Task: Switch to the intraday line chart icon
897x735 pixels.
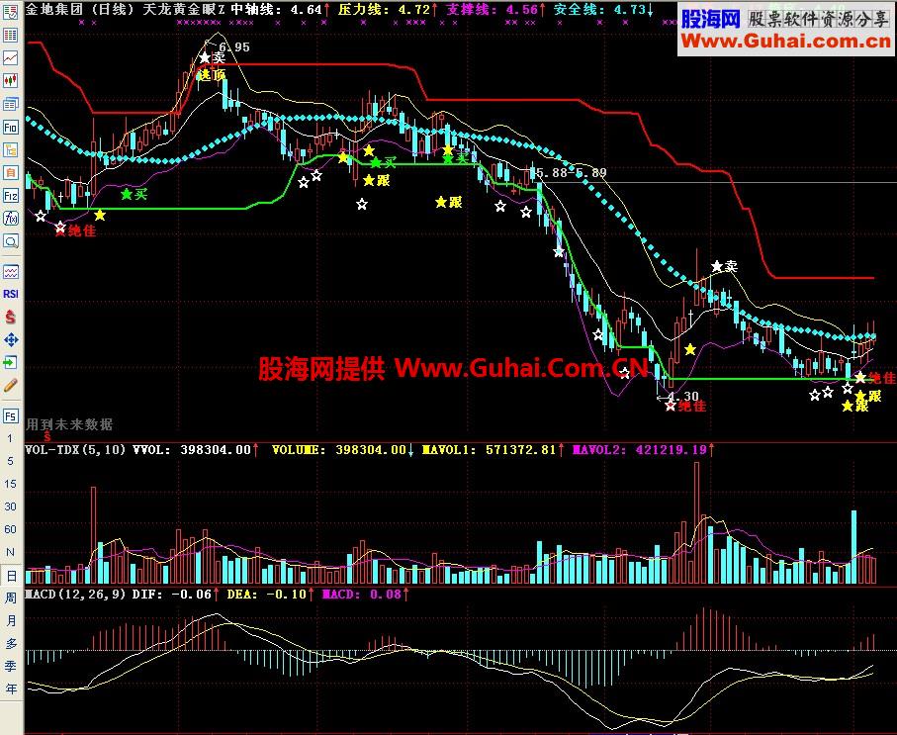Action: pos(10,57)
